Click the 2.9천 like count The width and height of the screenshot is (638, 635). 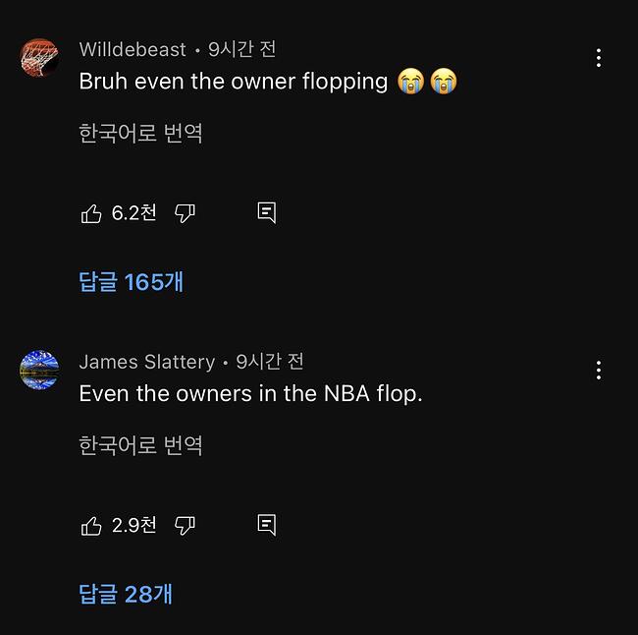[133, 526]
